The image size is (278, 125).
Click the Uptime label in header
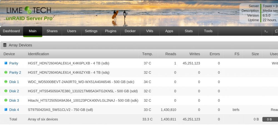253,20
